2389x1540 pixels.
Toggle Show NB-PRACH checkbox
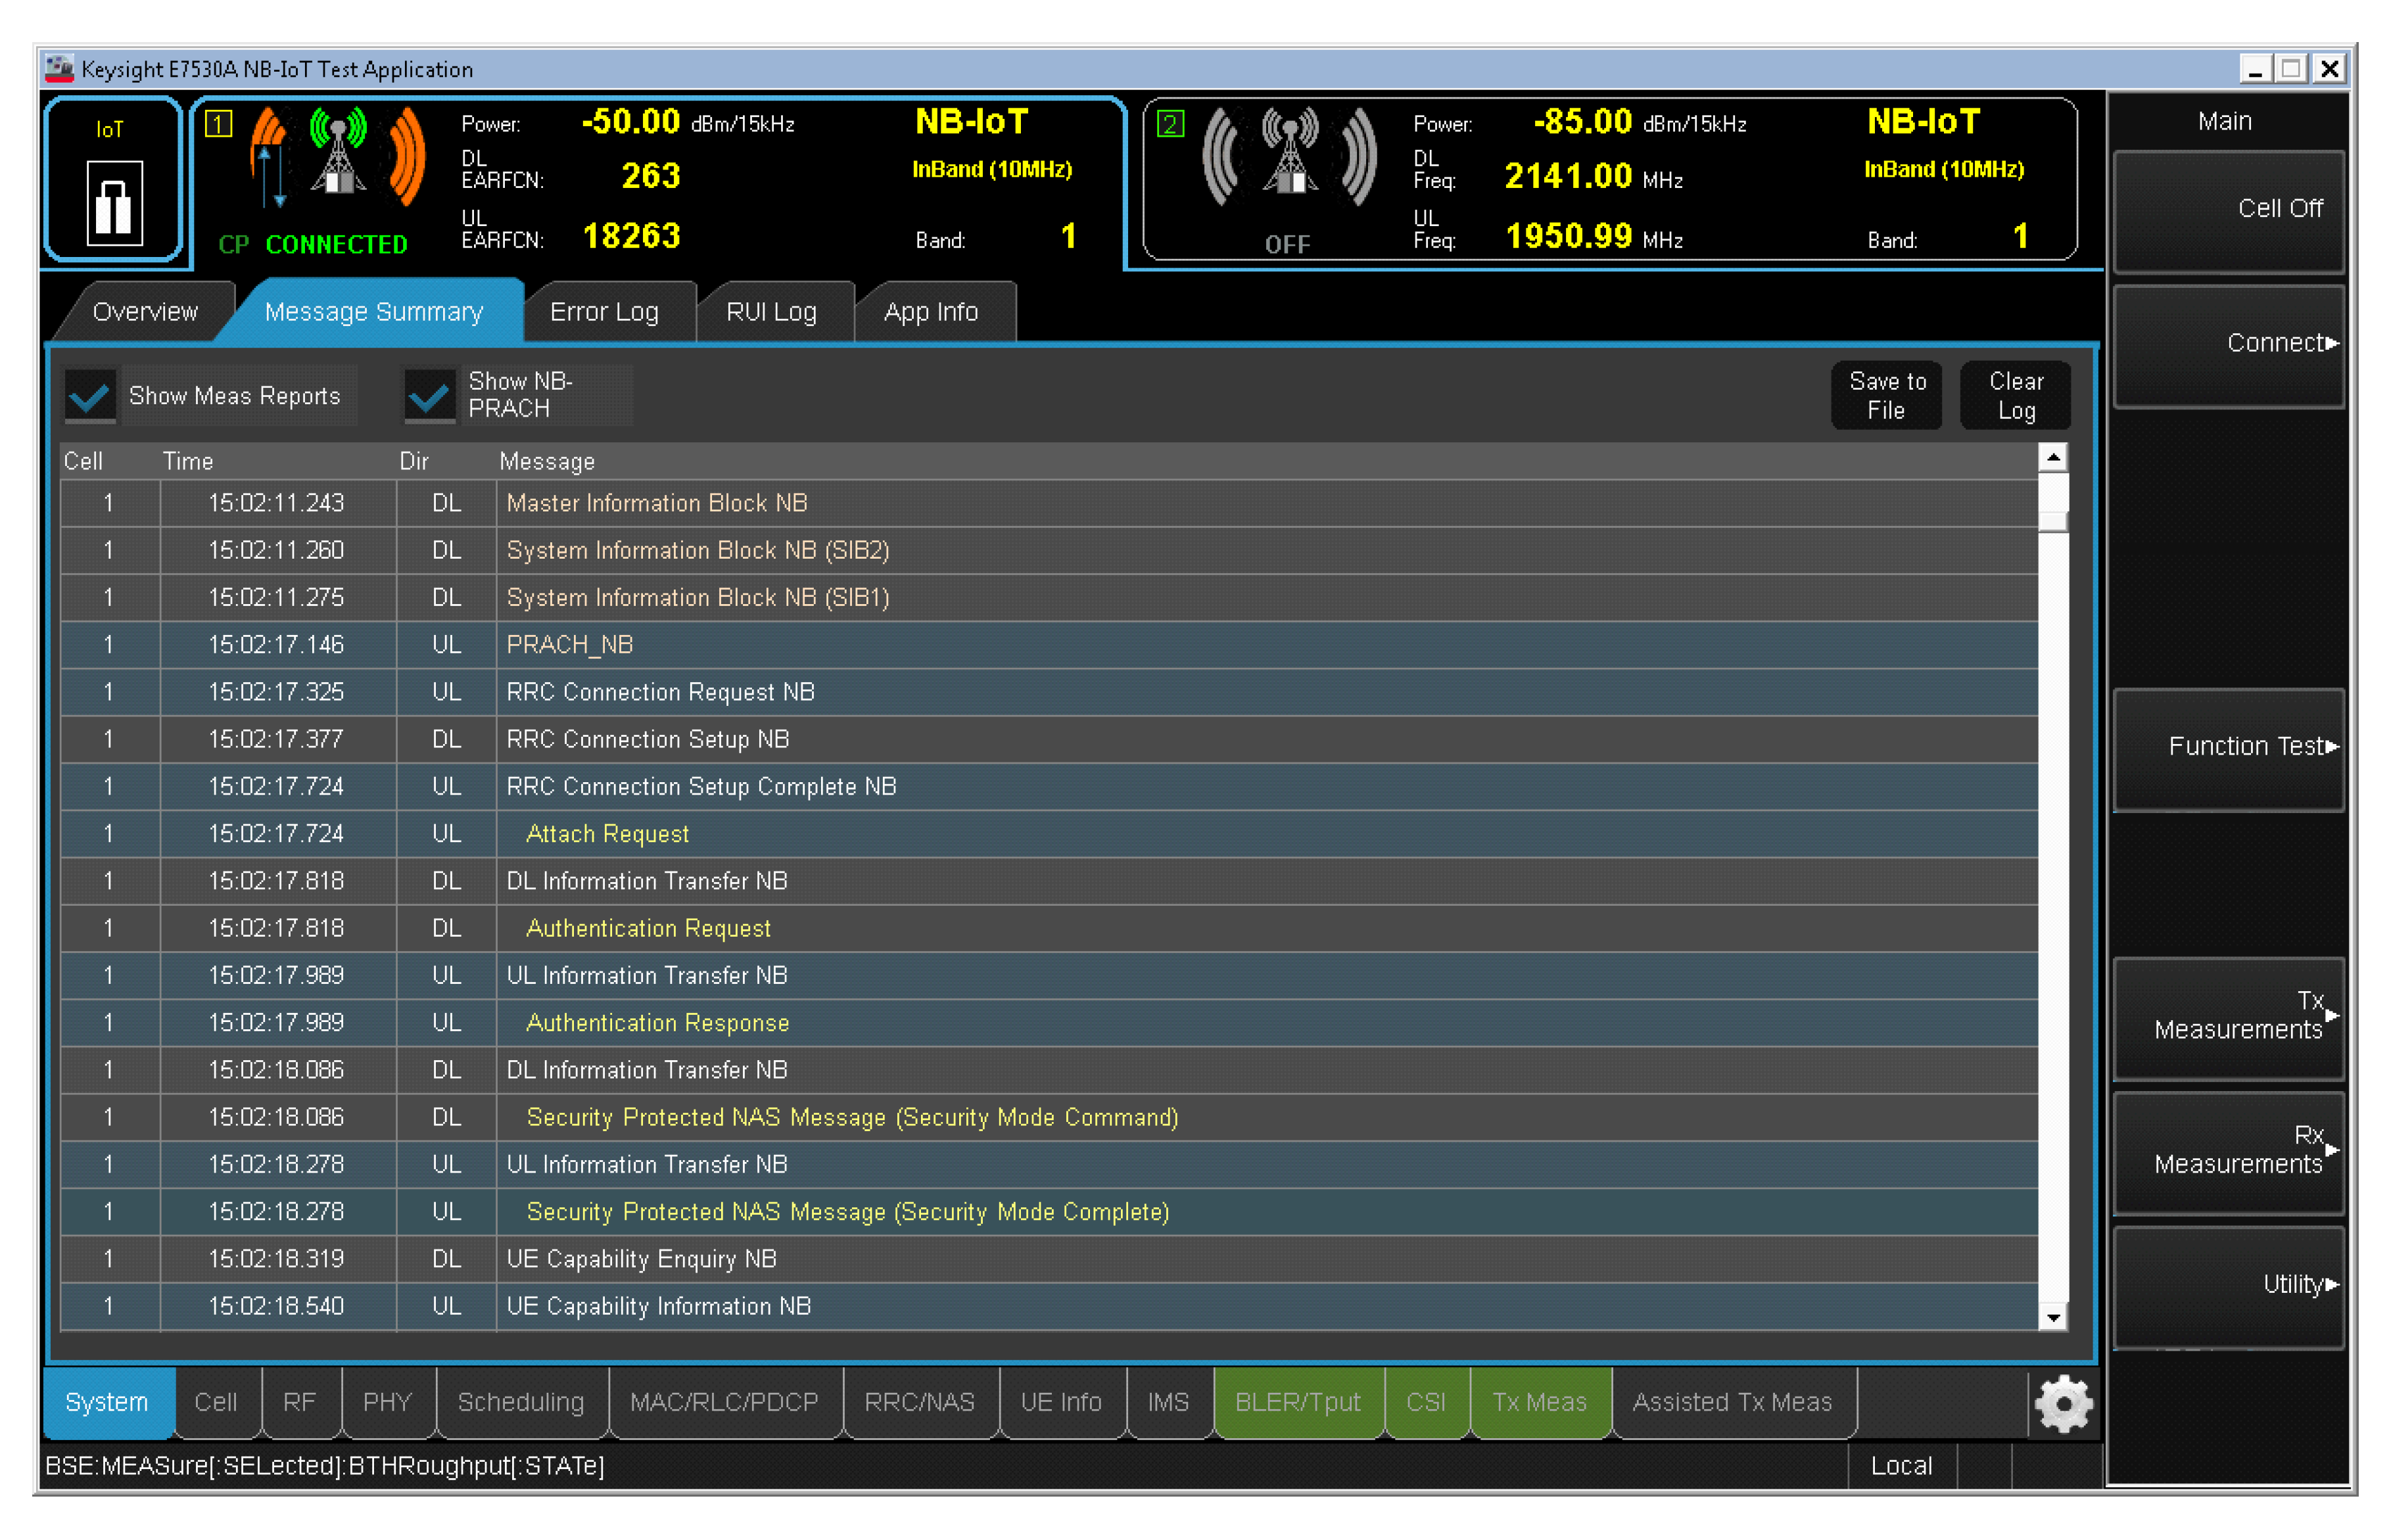click(429, 396)
